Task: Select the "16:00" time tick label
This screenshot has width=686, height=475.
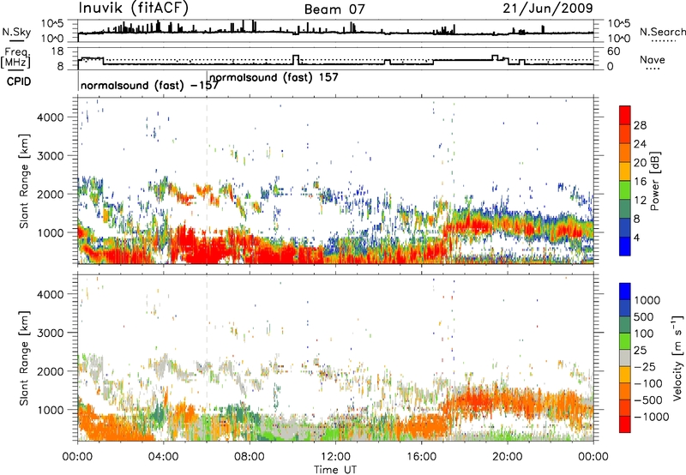Action: [x=421, y=457]
